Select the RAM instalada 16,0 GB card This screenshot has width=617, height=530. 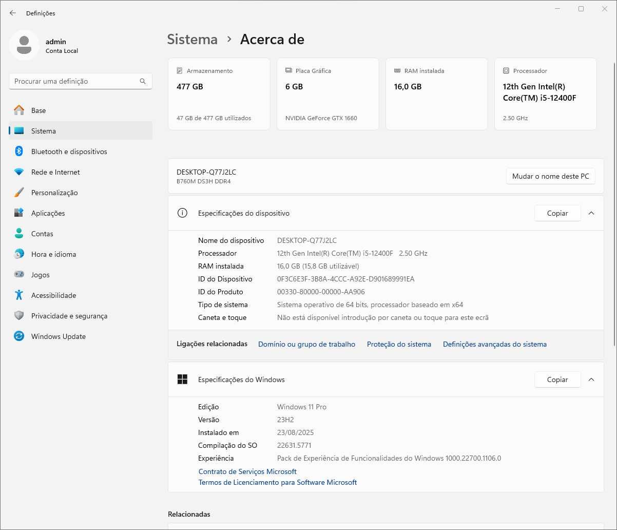pos(437,94)
